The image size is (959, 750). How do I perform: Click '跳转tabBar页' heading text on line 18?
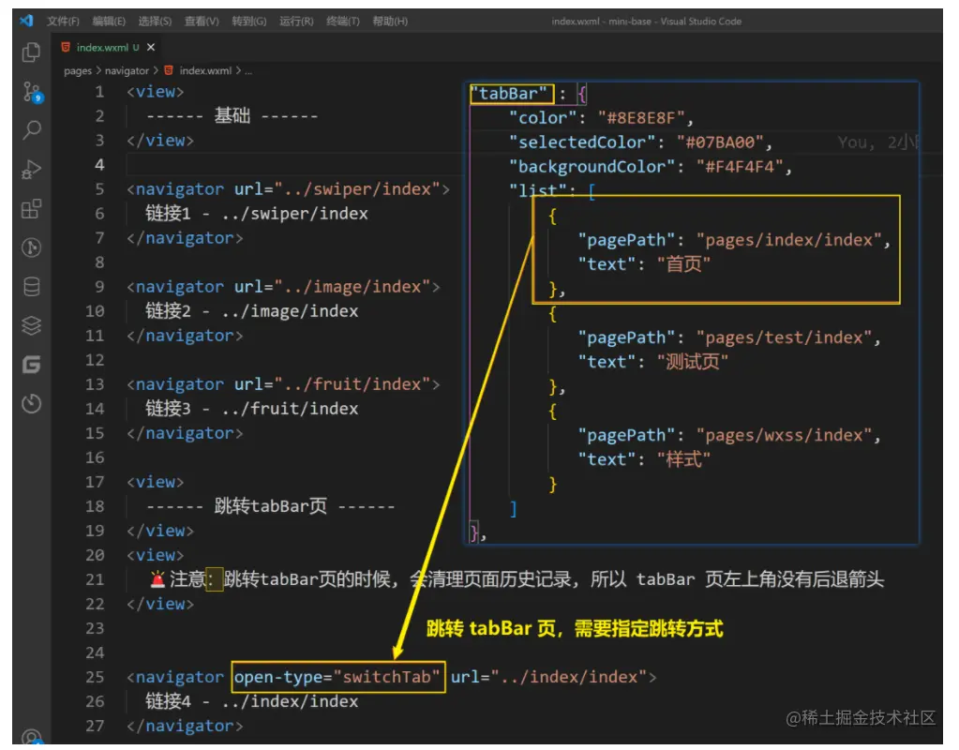270,506
